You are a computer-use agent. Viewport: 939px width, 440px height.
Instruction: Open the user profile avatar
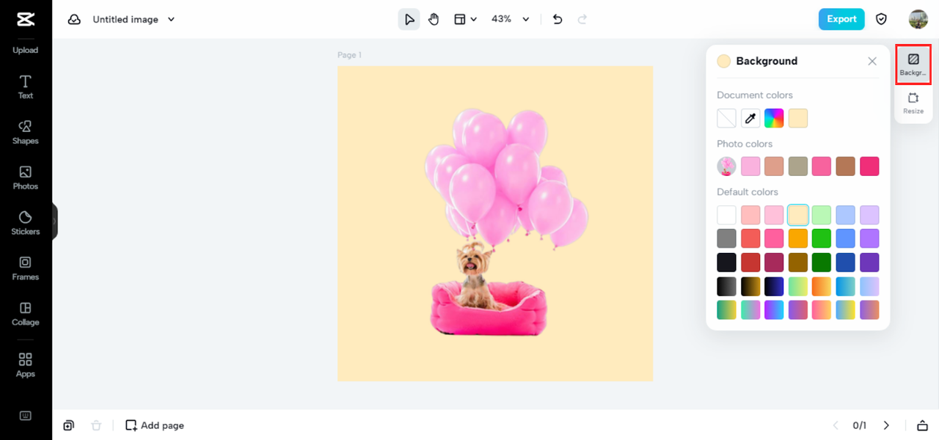(918, 19)
